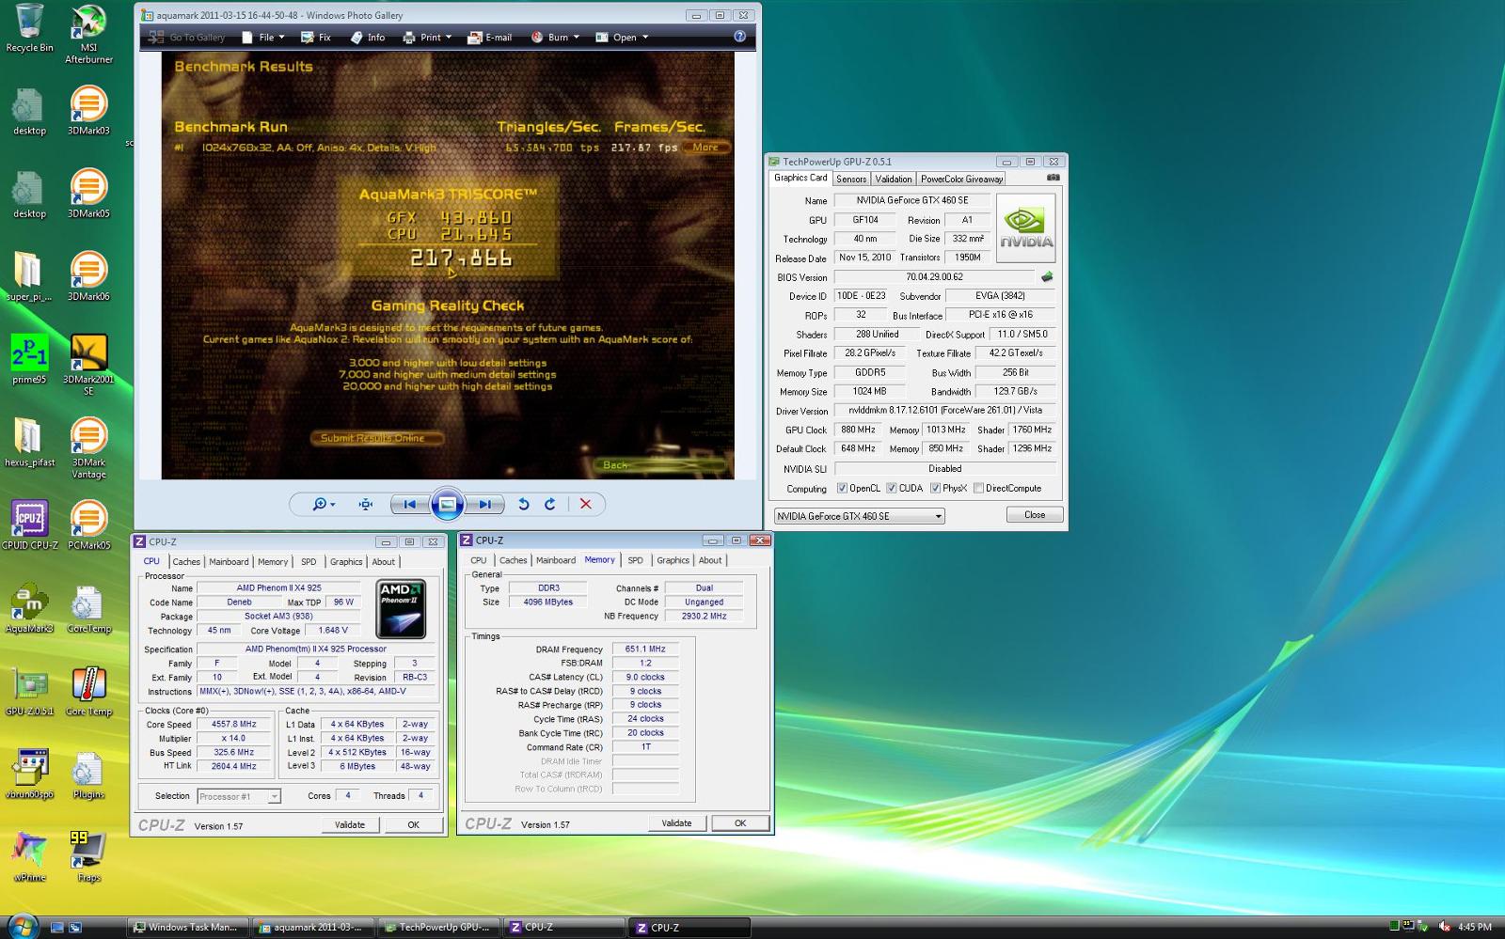Viewport: 1505px width, 939px height.
Task: Expand Open dropdown in Photo Gallery
Action: 645,38
